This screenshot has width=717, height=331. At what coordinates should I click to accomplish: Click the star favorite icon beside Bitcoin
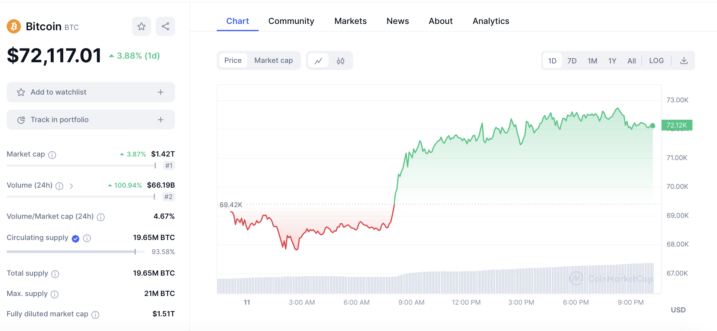click(141, 26)
